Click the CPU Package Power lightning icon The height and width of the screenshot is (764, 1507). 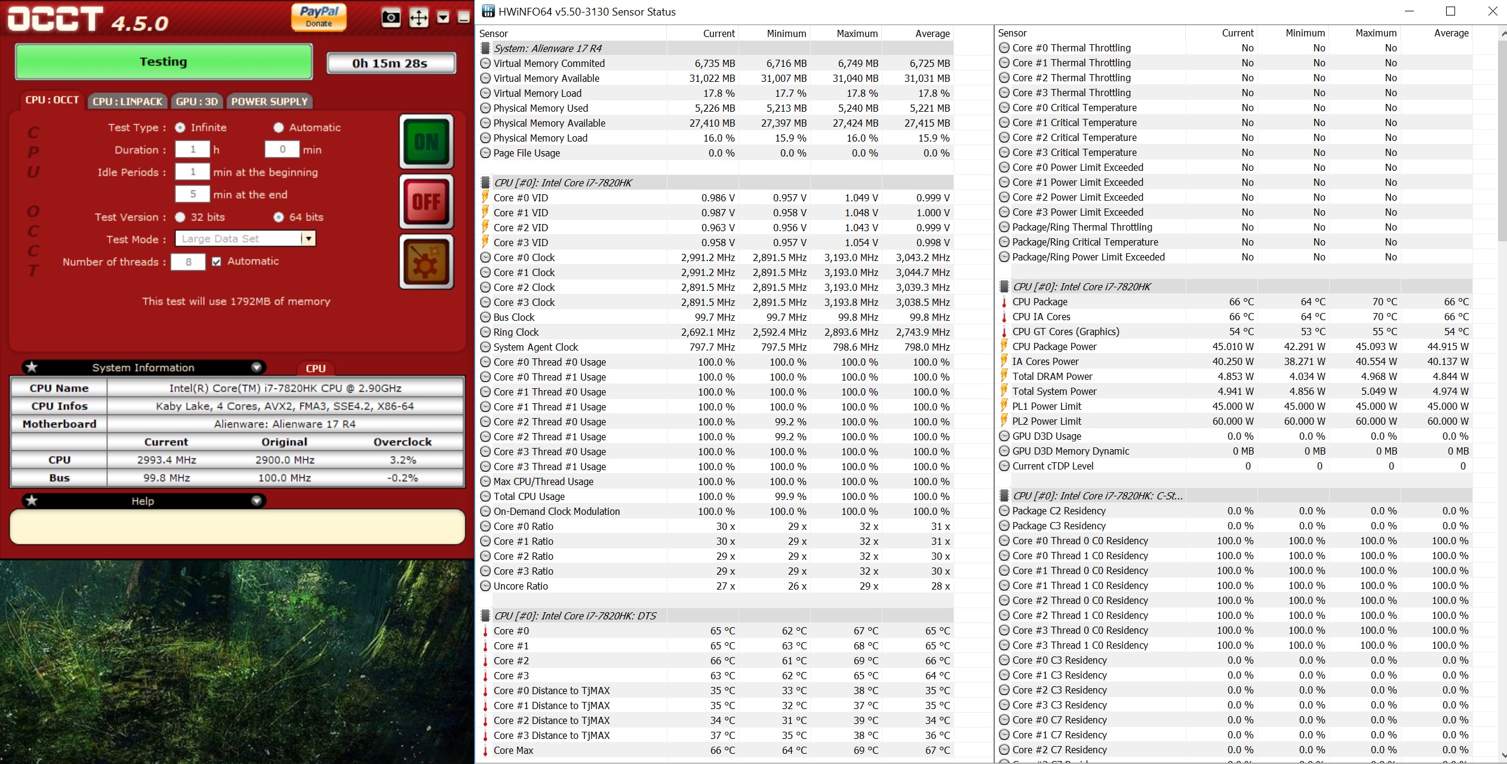(x=1004, y=346)
